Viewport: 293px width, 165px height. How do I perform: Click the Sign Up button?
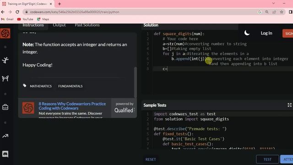click(288, 33)
